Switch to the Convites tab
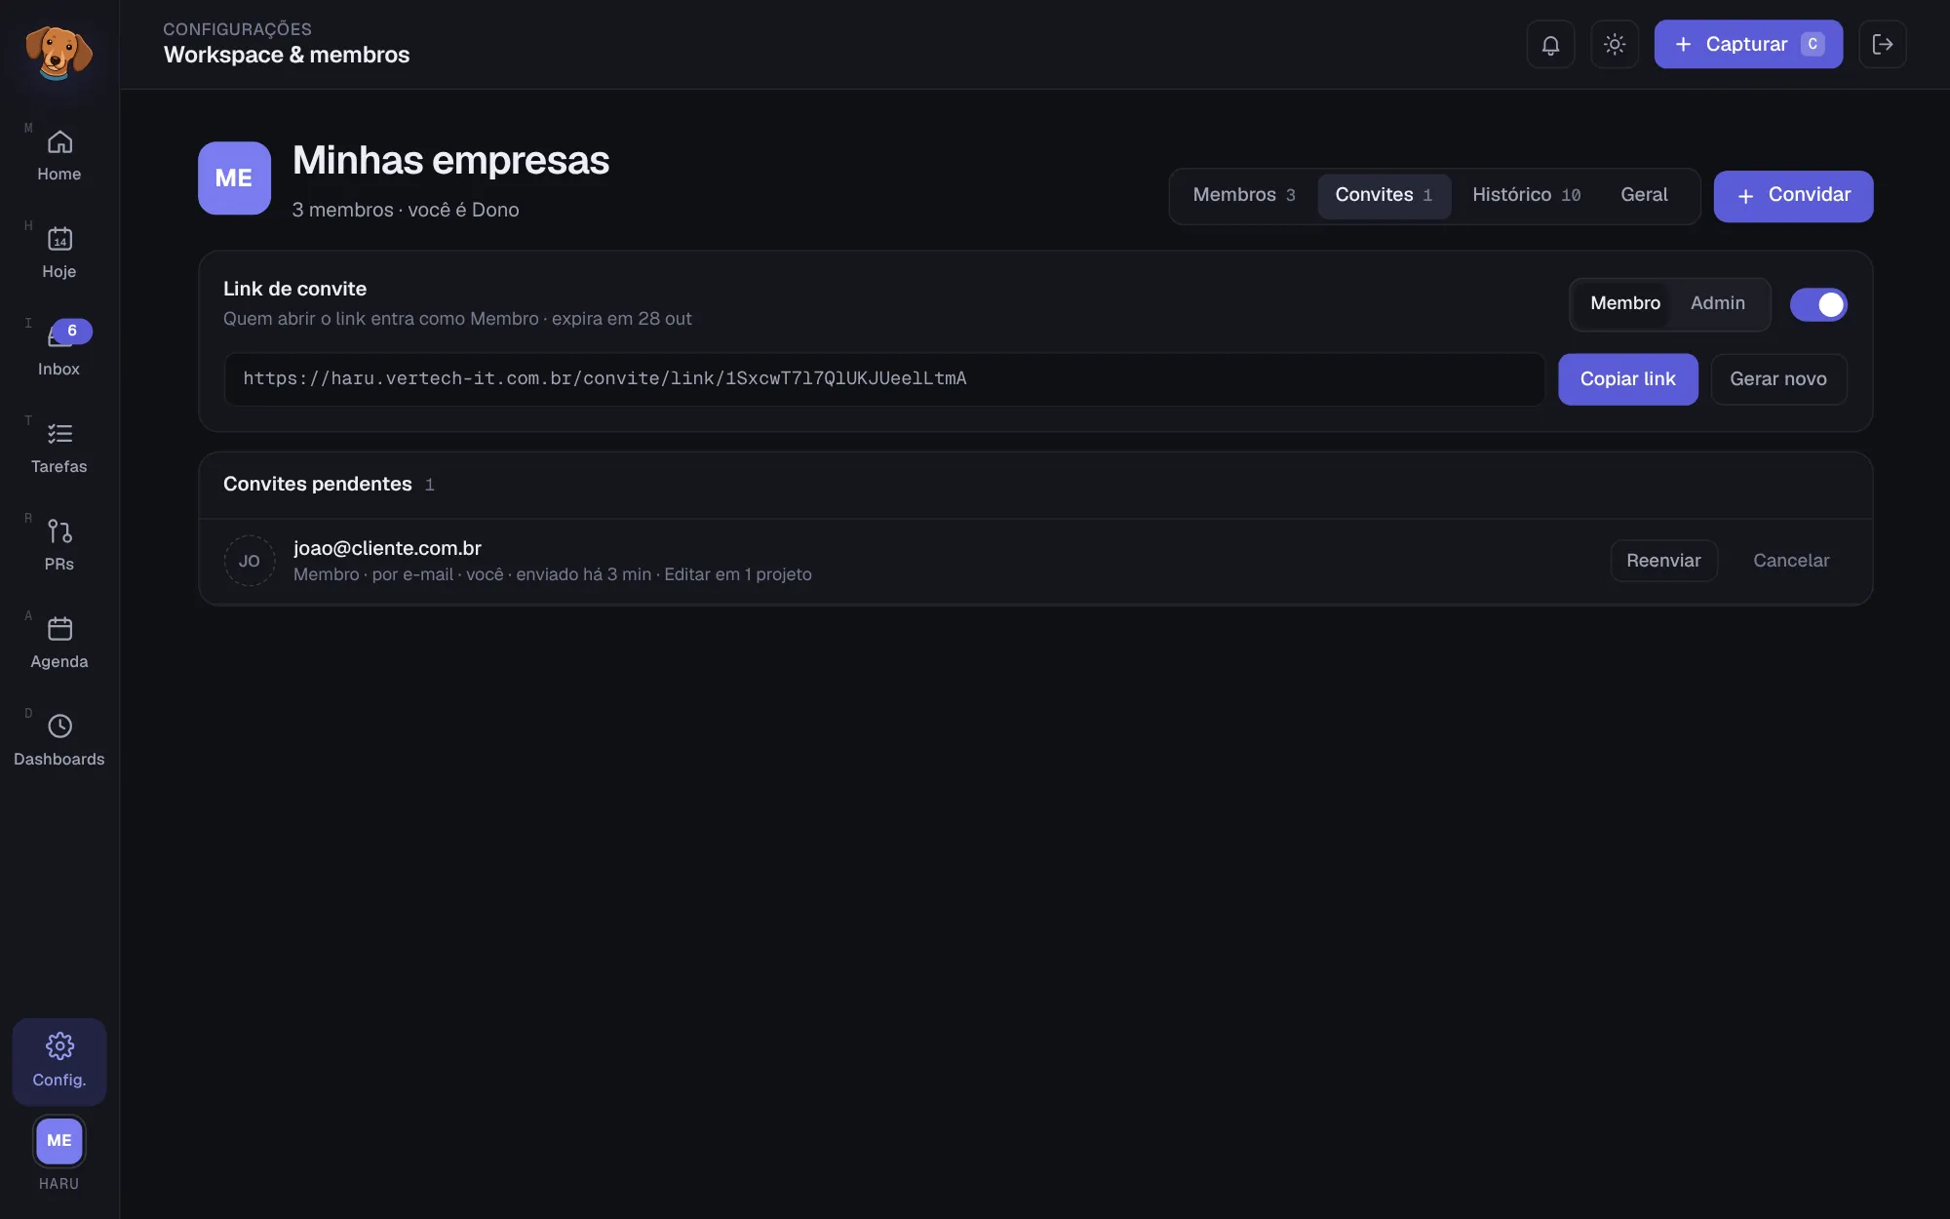The height and width of the screenshot is (1219, 1950). coord(1384,195)
